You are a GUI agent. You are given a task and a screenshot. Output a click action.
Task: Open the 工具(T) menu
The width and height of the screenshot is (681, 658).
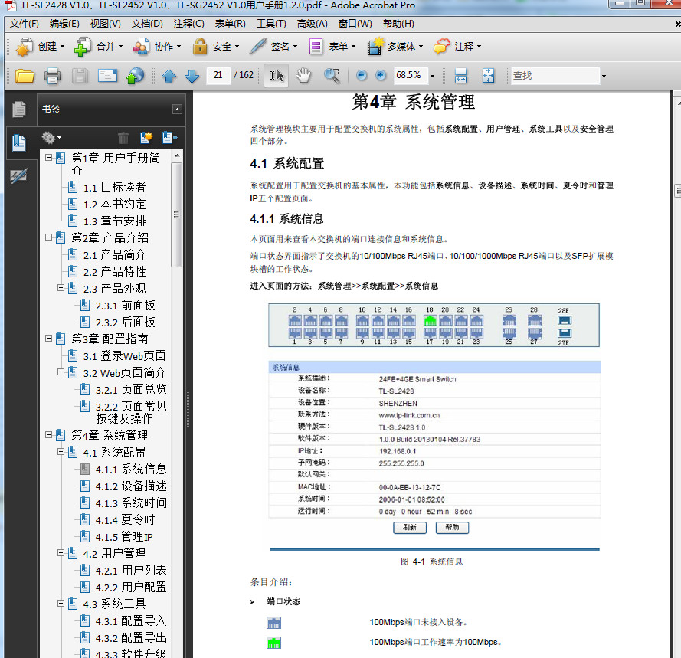coord(271,24)
